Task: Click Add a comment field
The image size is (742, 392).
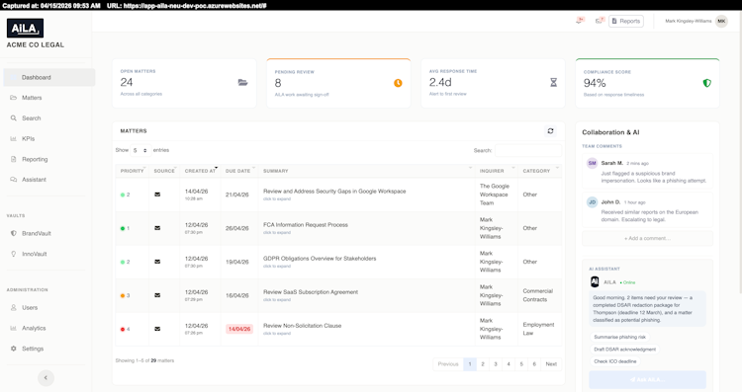Action: pyautogui.click(x=647, y=239)
